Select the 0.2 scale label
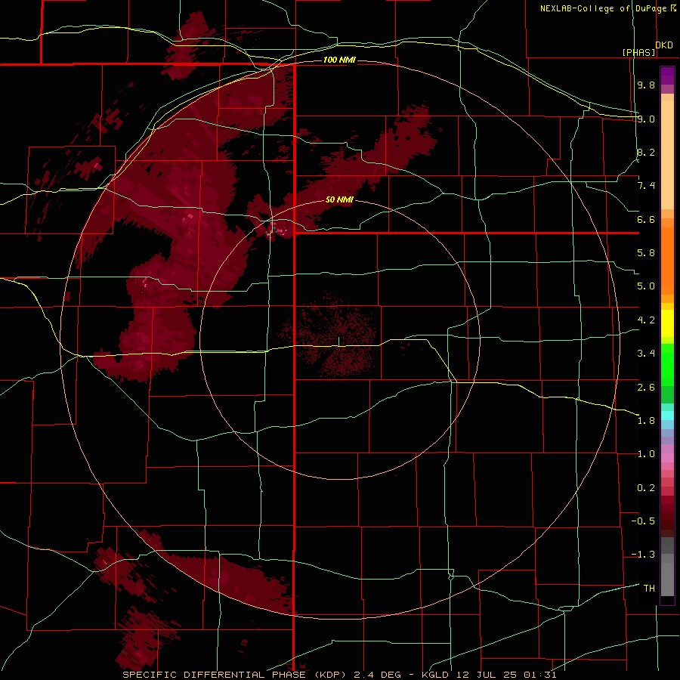Viewport: 680px width, 680px height. [x=646, y=488]
